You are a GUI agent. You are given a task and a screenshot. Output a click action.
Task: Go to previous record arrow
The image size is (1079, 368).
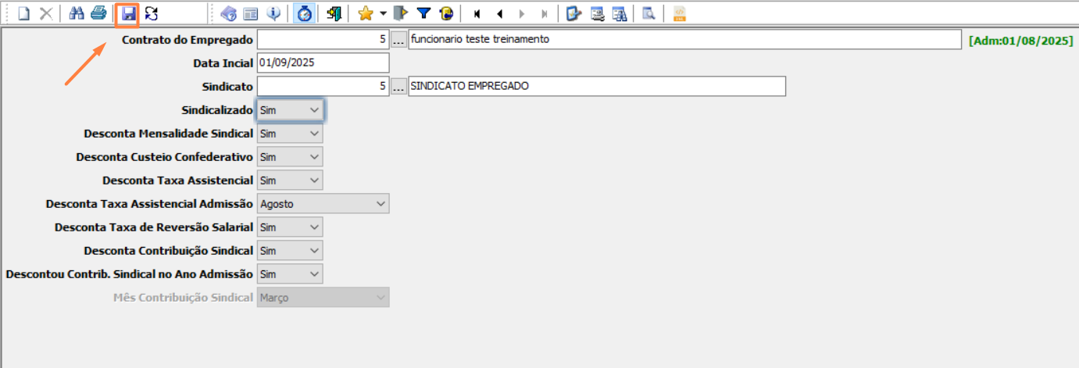(x=499, y=13)
